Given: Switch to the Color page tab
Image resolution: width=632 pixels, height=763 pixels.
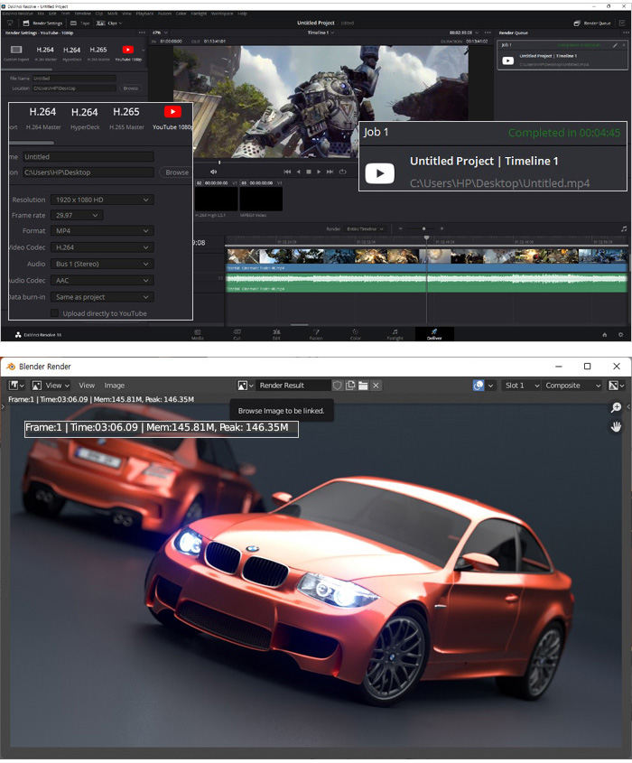Looking at the screenshot, I should (356, 334).
